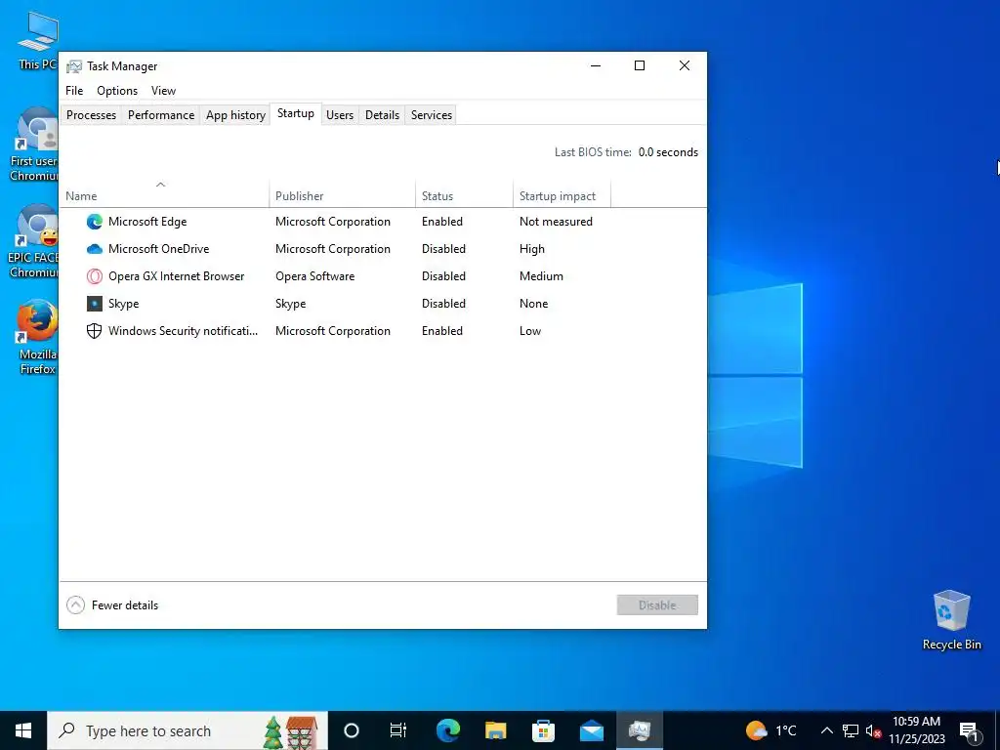Click the Disabled status for Skype
This screenshot has width=1000, height=750.
pyautogui.click(x=443, y=304)
